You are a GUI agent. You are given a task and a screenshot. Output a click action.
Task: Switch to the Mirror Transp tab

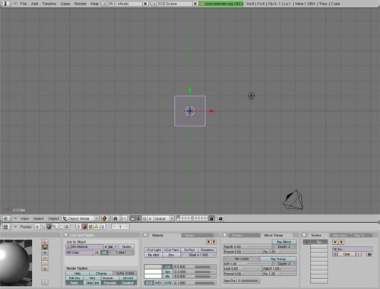tap(273, 236)
